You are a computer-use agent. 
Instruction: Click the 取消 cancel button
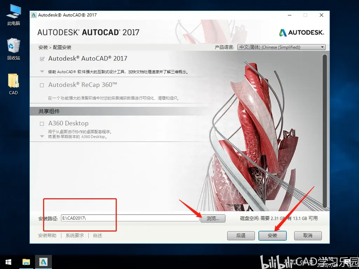(308, 236)
